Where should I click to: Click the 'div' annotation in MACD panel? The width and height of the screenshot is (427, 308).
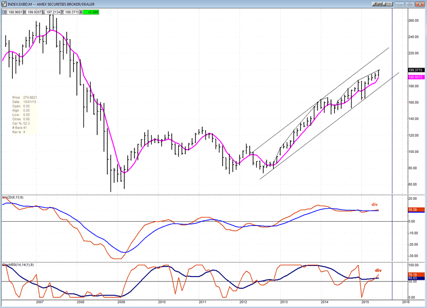point(374,204)
